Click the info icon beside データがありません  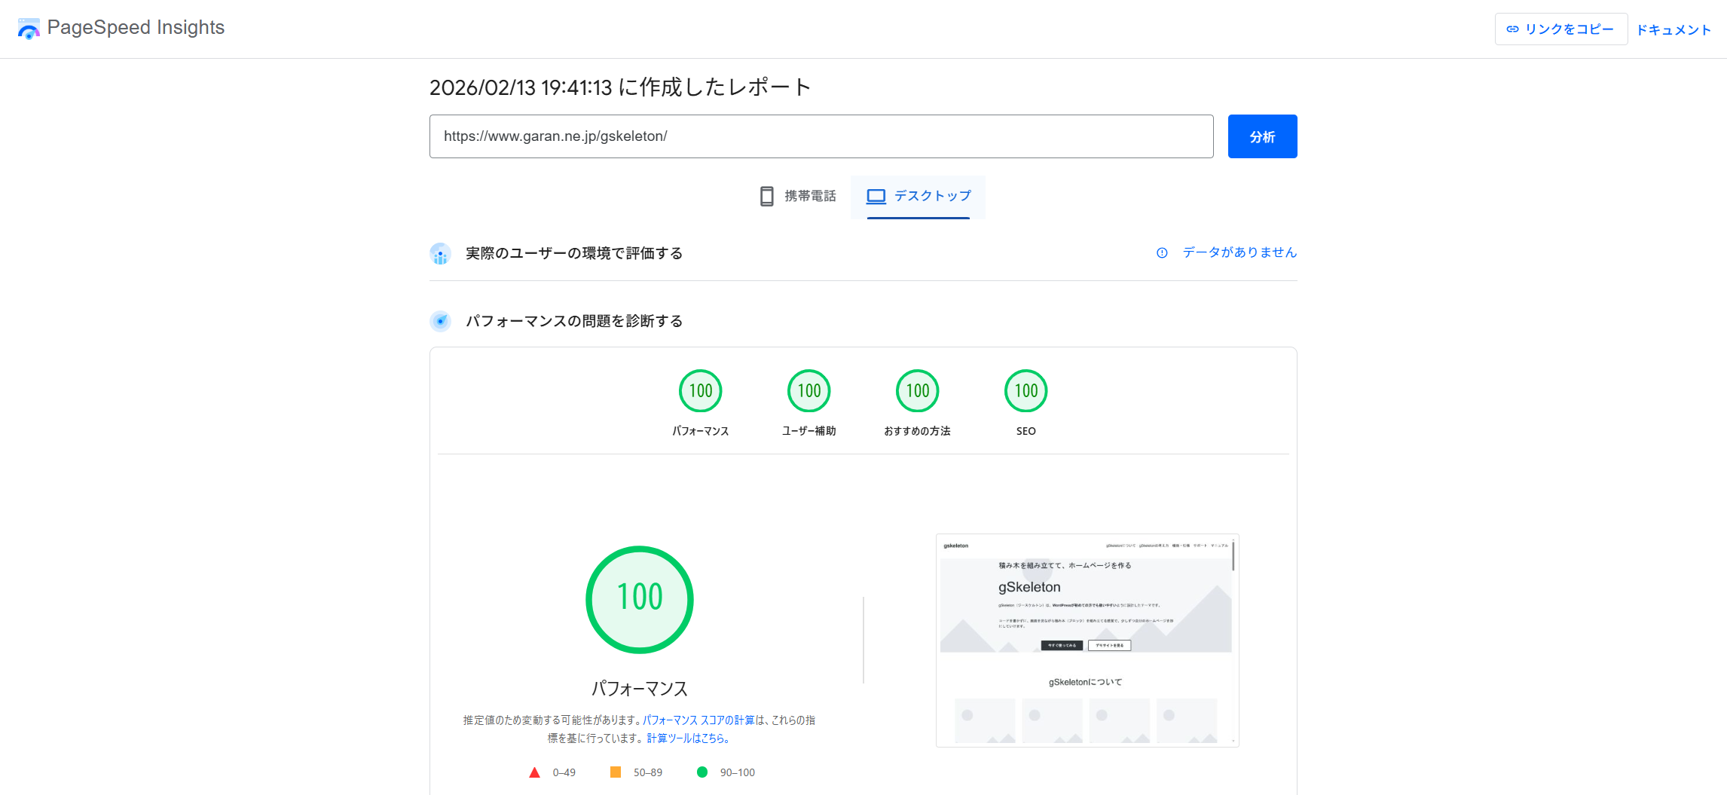pyautogui.click(x=1162, y=253)
